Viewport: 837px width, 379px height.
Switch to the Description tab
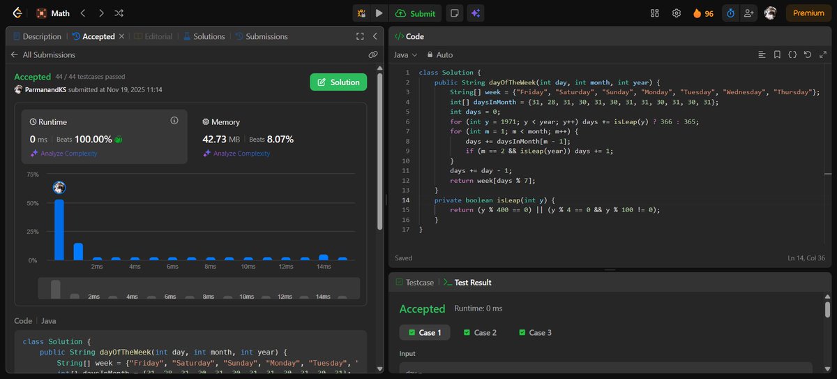36,36
